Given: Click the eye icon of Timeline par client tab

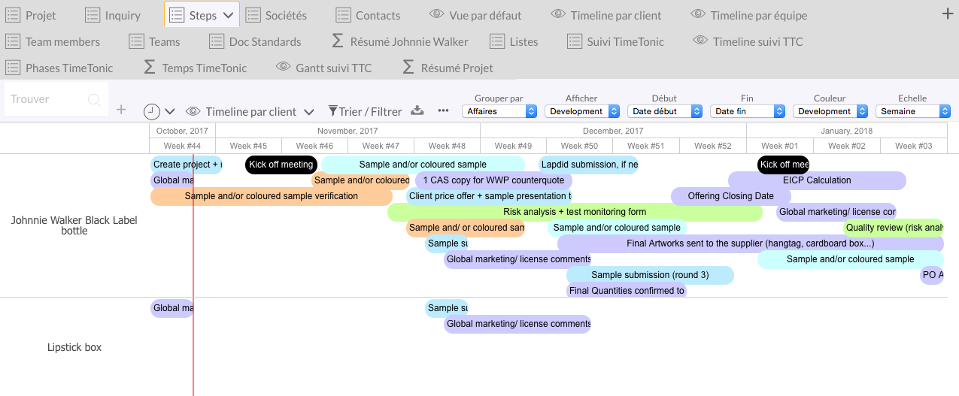Looking at the screenshot, I should click(557, 14).
